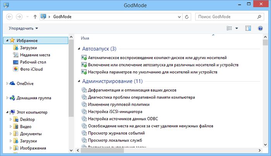Expand the Видео folder tree node
The height and width of the screenshot is (156, 271).
(x=10, y=127)
